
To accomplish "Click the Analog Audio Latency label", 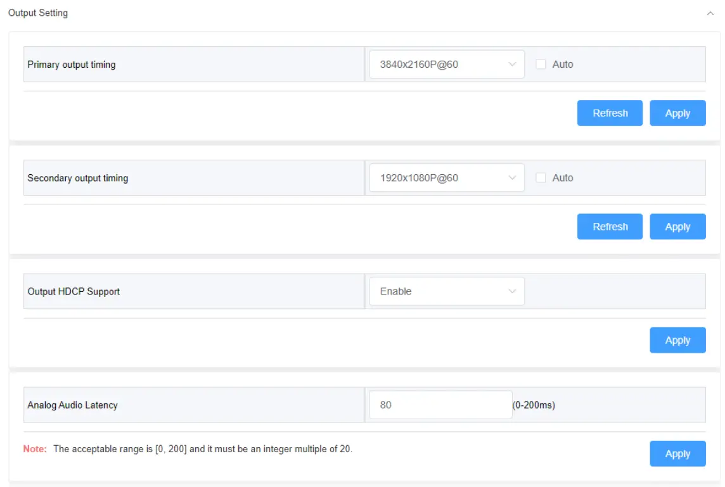I will point(73,405).
